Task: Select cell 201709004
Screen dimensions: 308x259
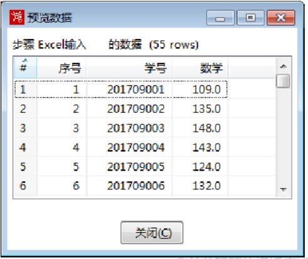Action: coord(129,147)
